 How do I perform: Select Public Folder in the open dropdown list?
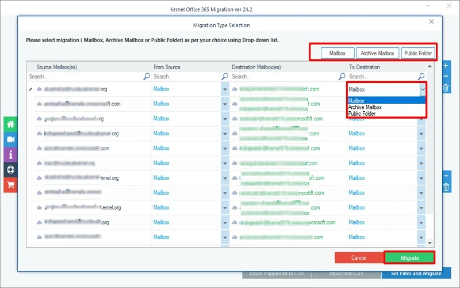click(x=386, y=113)
